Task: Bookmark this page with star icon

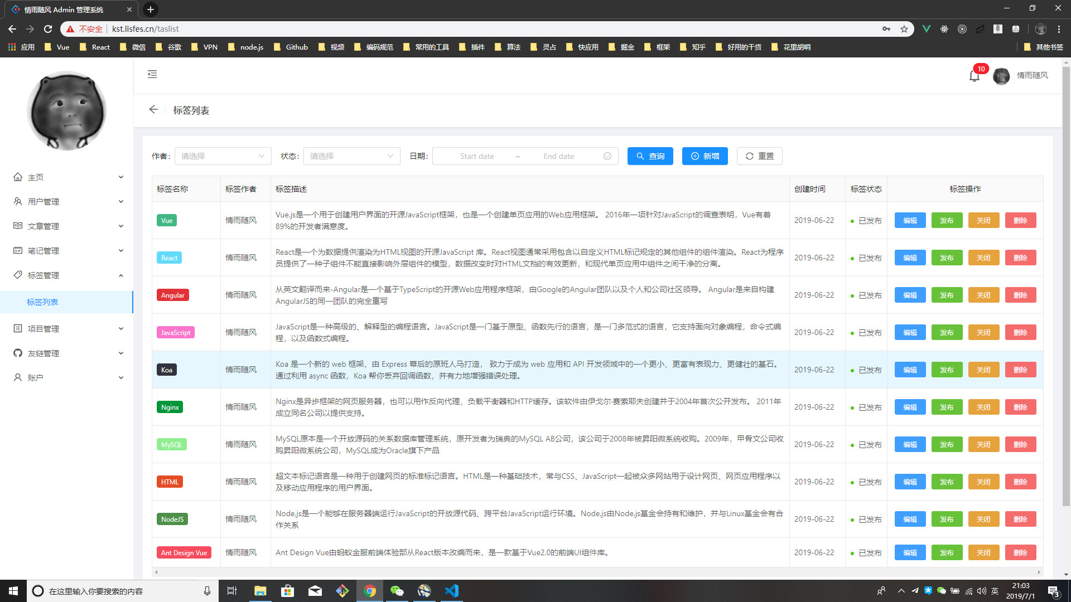Action: click(x=904, y=29)
